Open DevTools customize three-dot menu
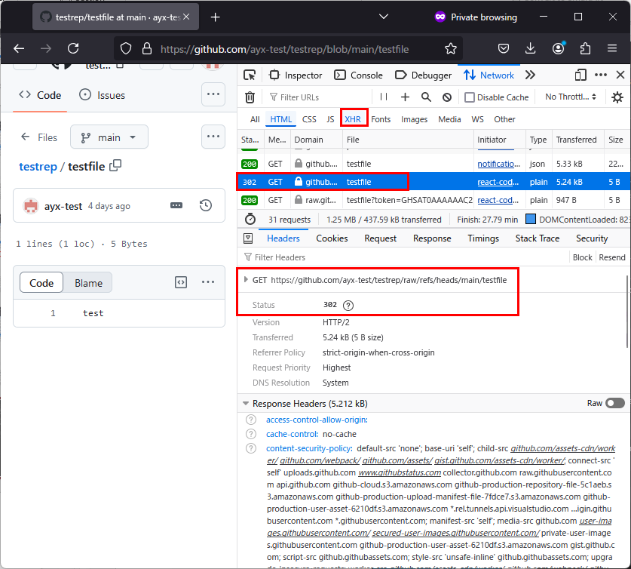The image size is (631, 569). coord(600,75)
